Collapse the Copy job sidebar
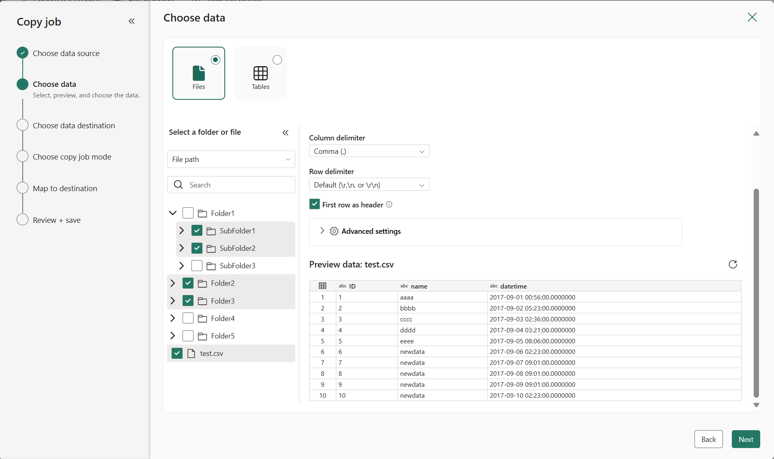 pyautogui.click(x=131, y=21)
